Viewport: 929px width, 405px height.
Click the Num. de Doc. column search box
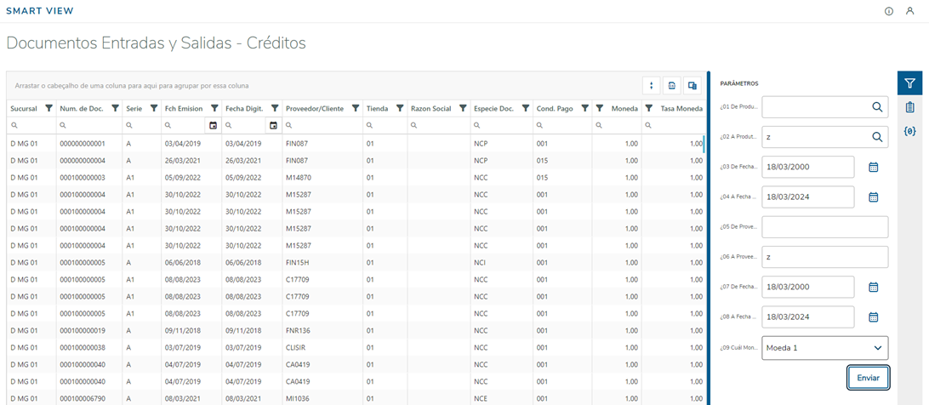tap(88, 126)
